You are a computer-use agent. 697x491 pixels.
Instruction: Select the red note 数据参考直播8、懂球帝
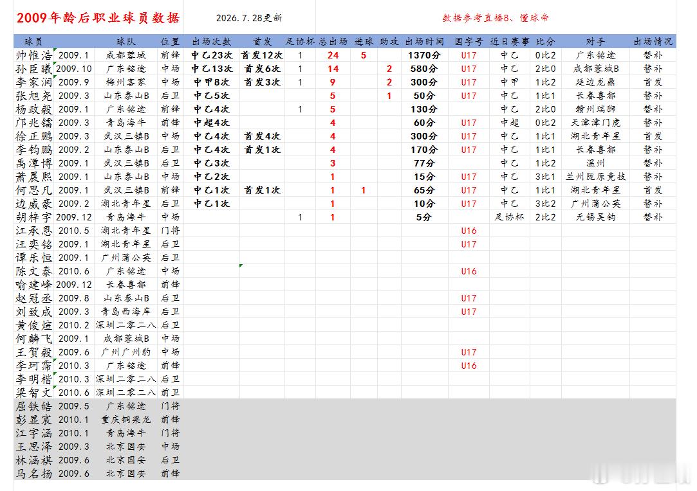[496, 18]
